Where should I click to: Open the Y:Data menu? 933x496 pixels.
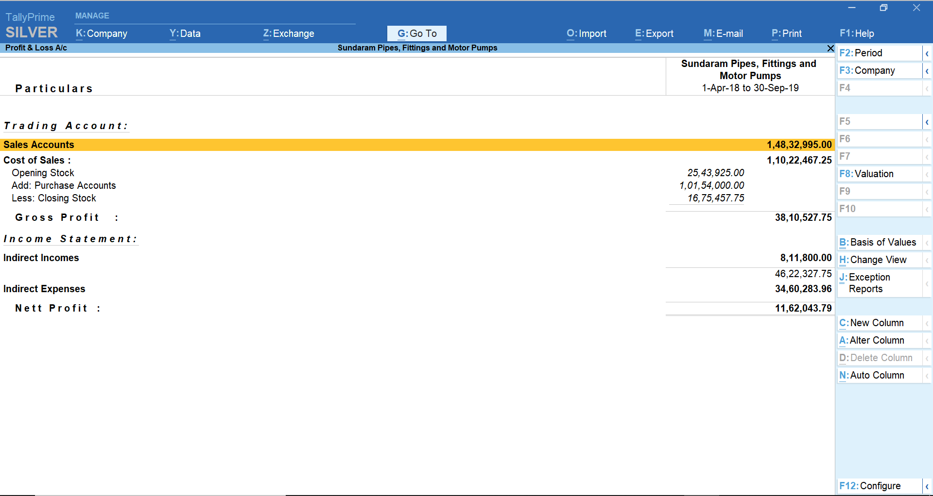tap(185, 33)
